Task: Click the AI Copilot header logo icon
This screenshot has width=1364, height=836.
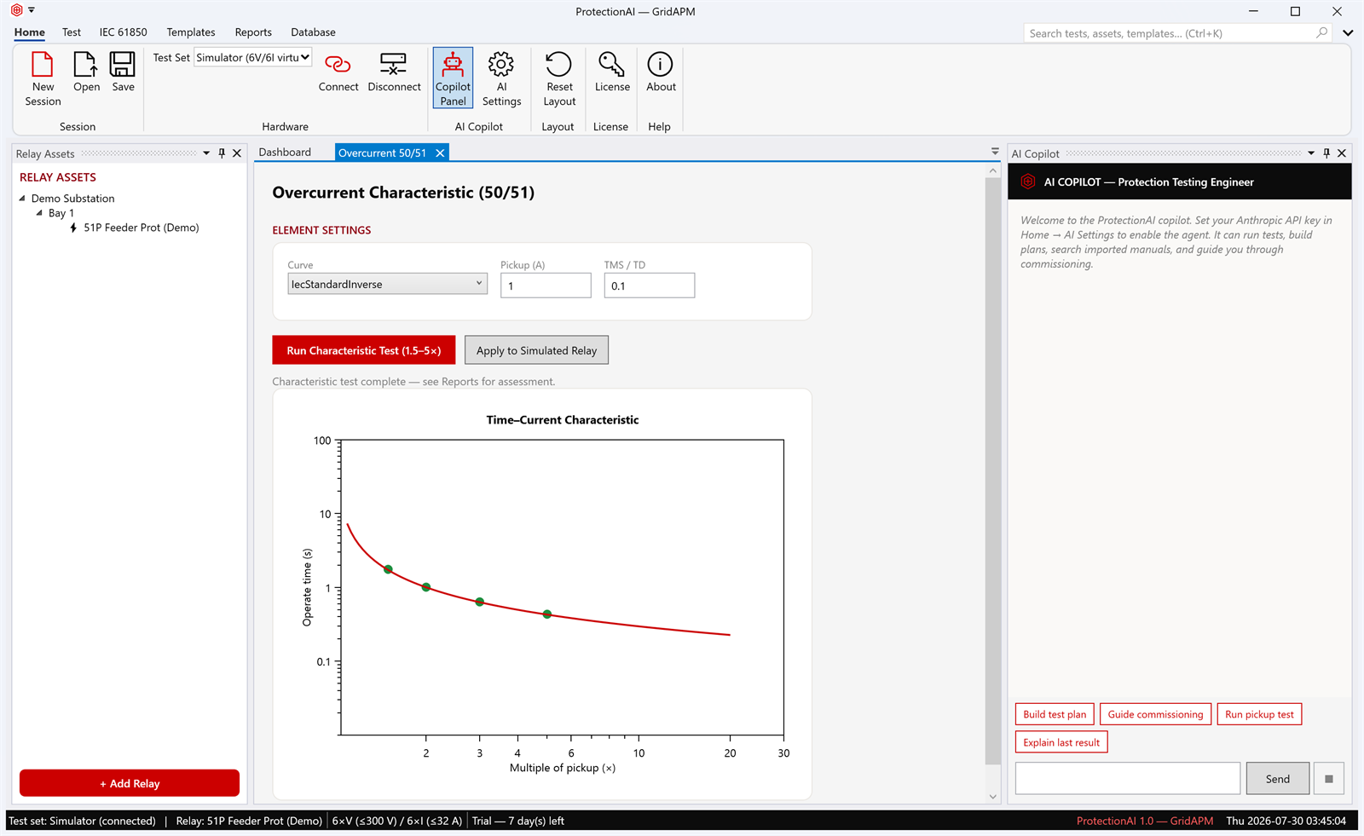Action: point(1028,182)
